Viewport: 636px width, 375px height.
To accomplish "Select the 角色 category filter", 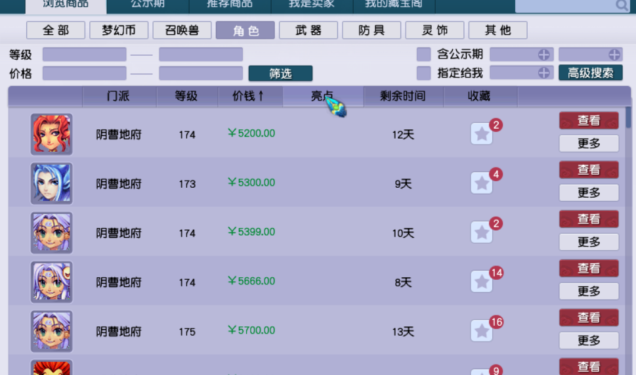I will pos(245,31).
